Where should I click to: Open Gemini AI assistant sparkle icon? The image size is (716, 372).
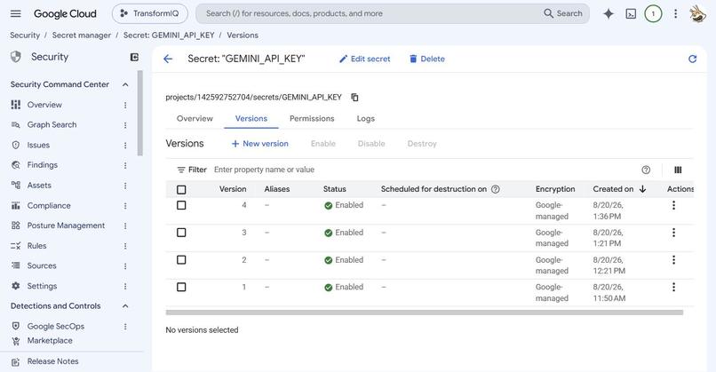[609, 13]
